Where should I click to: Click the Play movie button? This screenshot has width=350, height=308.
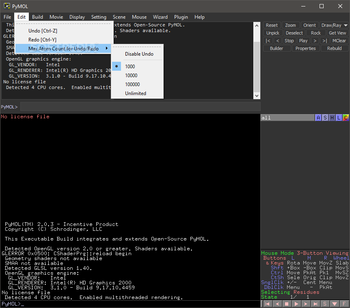click(x=303, y=41)
